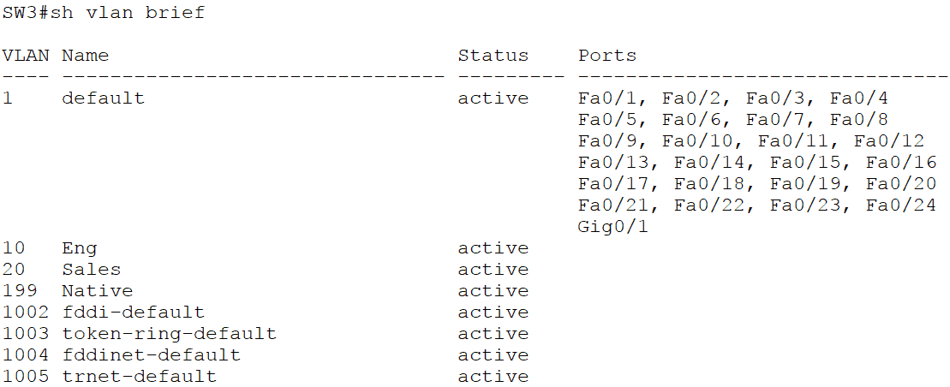Click VLAN ID 1005
This screenshot has width=950, height=387.
pos(26,377)
